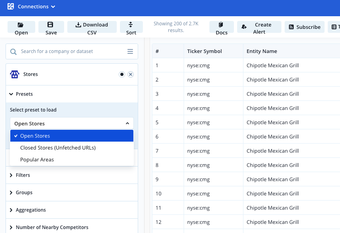Viewport: 340px width, 233px height.
Task: Expand Number of Nearby Competitors section
Action: pos(72,227)
